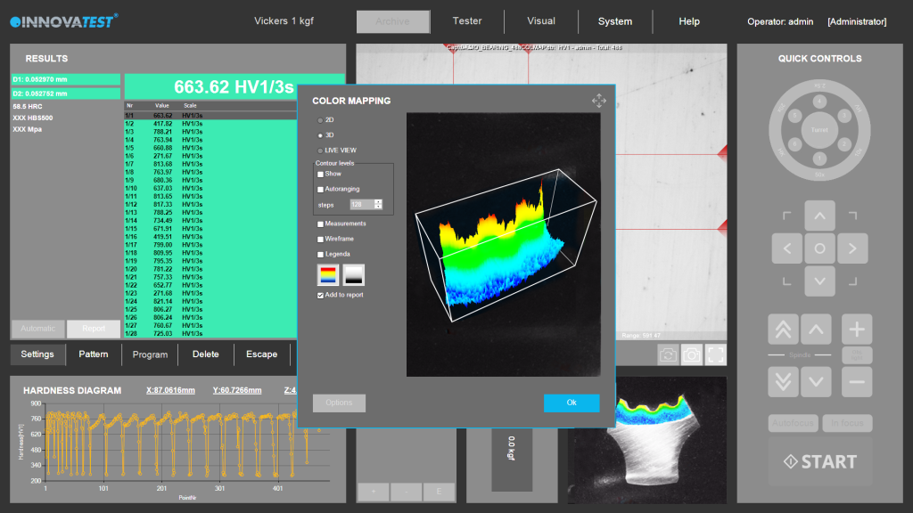Select the 2D view radio button
This screenshot has height=513, width=913.
320,120
